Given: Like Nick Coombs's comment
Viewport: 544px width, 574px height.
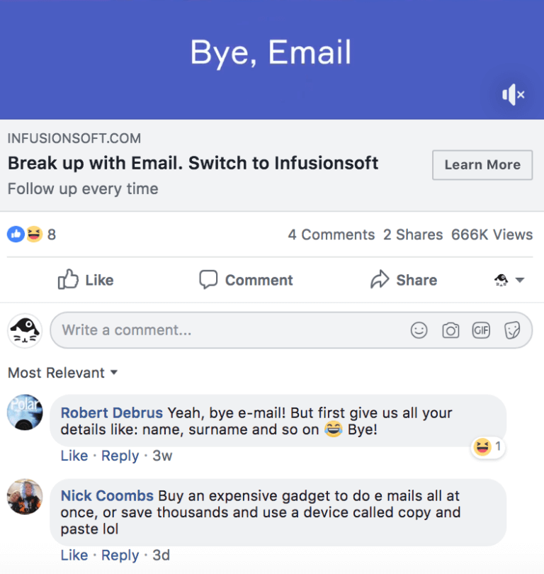Looking at the screenshot, I should tap(74, 555).
